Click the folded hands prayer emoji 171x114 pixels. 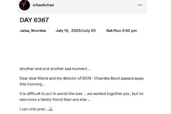coord(51,109)
